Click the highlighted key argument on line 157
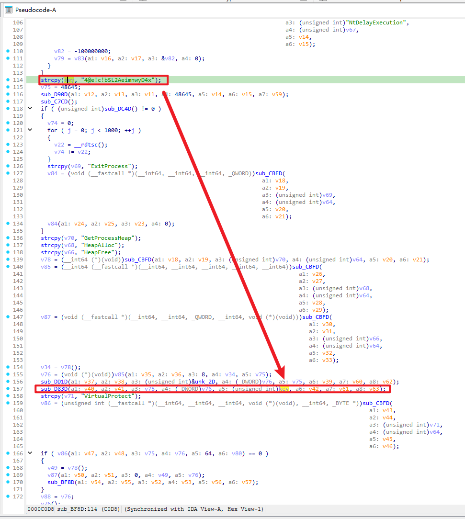This screenshot has width=465, height=519. pos(284,389)
